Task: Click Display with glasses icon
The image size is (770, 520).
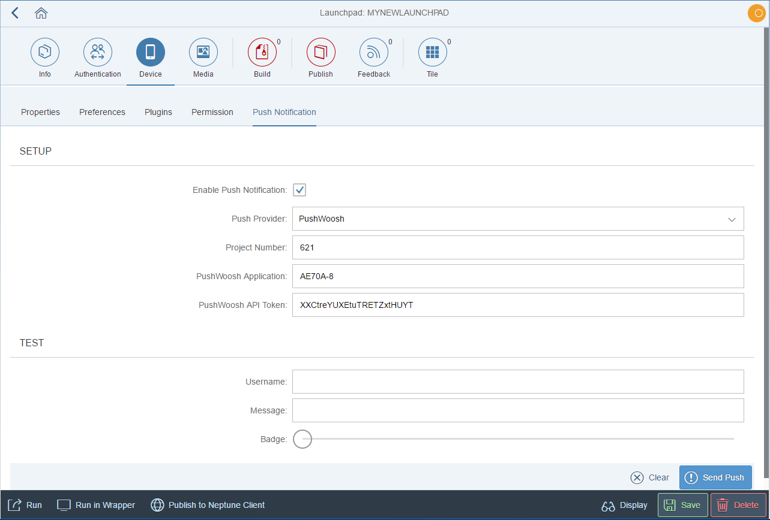Action: [x=625, y=505]
